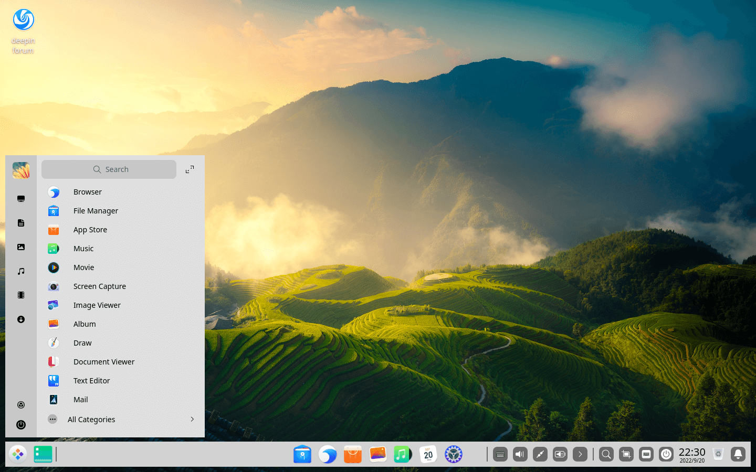The height and width of the screenshot is (472, 756).
Task: Open the Videos folder from launcher sidebar
Action: pyautogui.click(x=21, y=295)
